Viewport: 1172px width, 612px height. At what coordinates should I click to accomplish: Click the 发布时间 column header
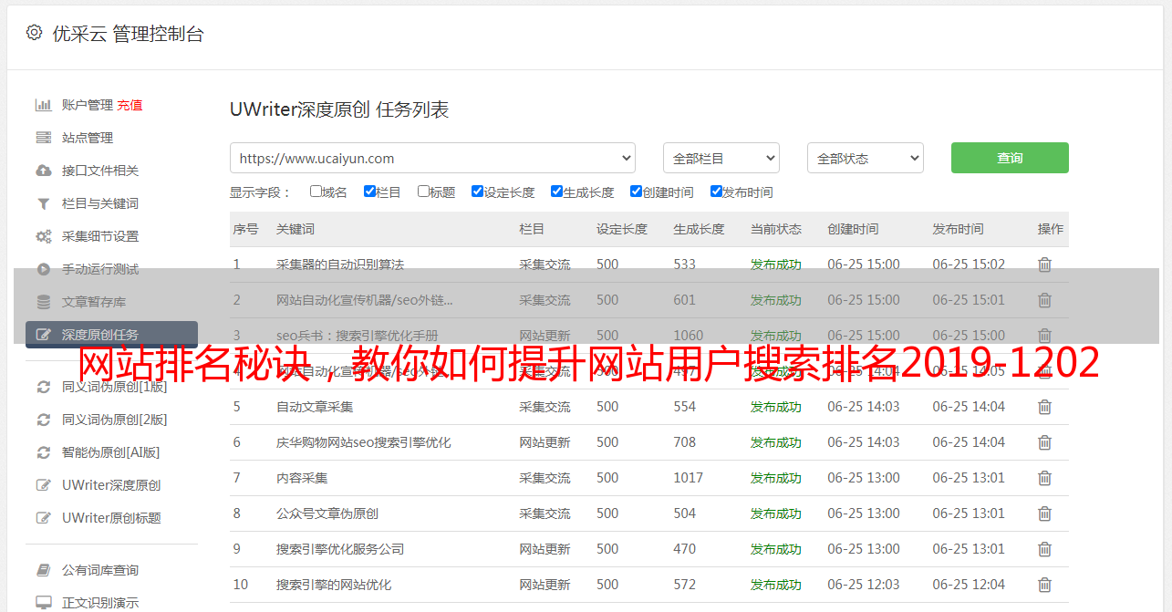958,229
